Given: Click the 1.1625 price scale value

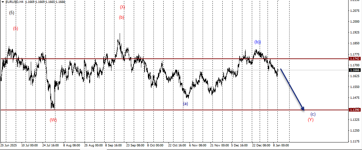Looking at the screenshot, I should coord(354,76).
